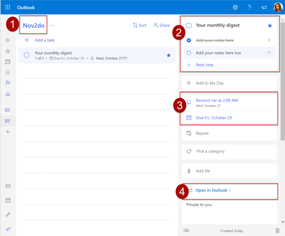Open the account profile picture
This screenshot has width=285, height=236.
click(278, 7)
